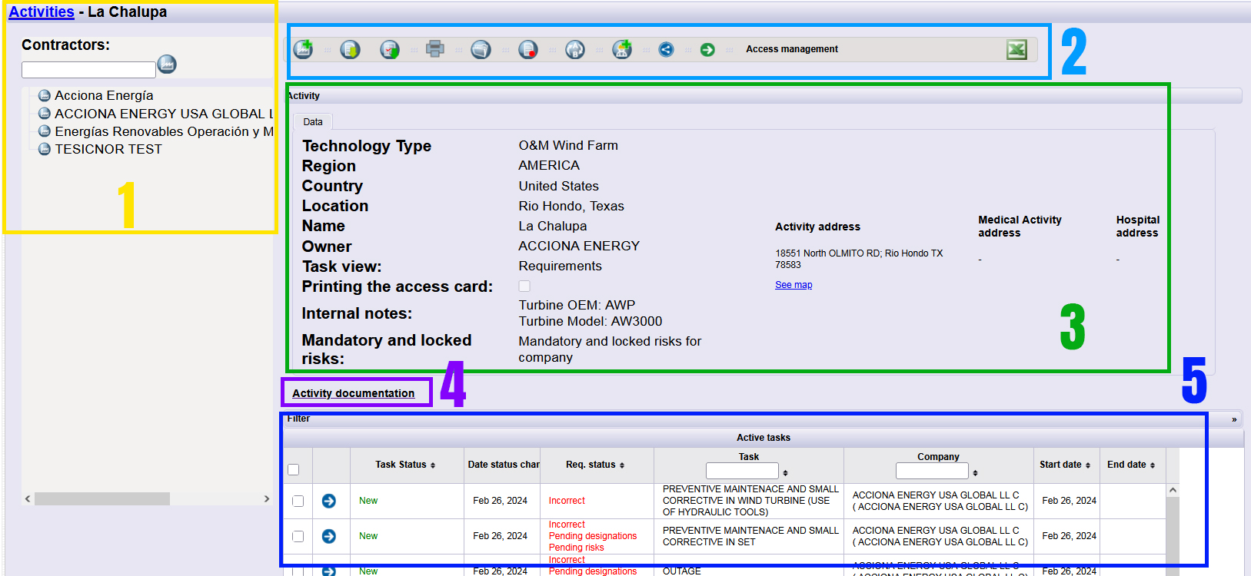This screenshot has height=576, width=1251.
Task: Open the hydraulic tools task via arrow icon
Action: [x=329, y=501]
